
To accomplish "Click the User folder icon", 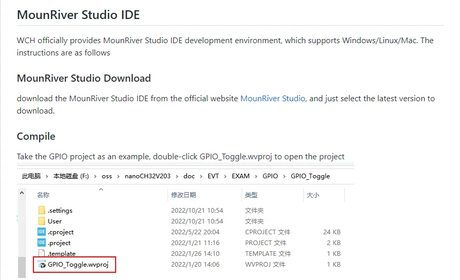I will click(x=42, y=221).
